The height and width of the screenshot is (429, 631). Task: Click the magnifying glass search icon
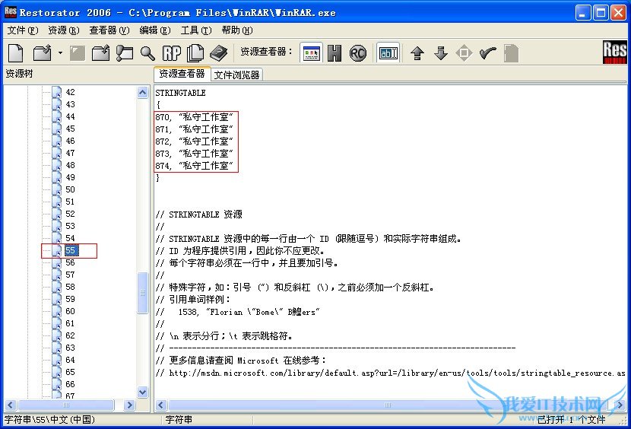[x=147, y=52]
